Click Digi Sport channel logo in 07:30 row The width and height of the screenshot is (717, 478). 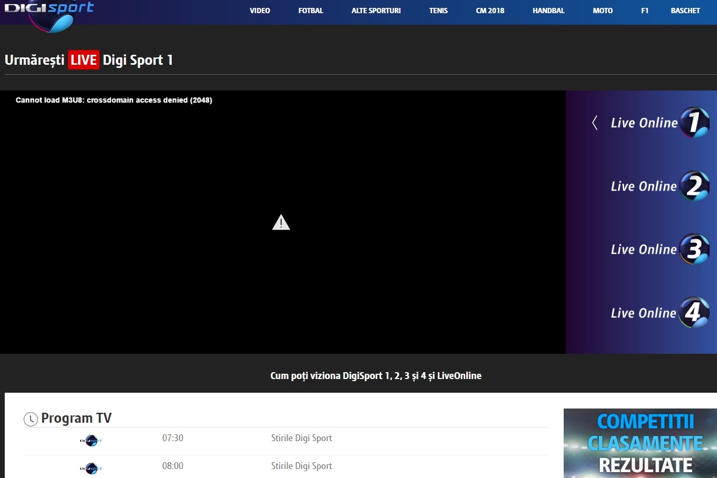[91, 441]
